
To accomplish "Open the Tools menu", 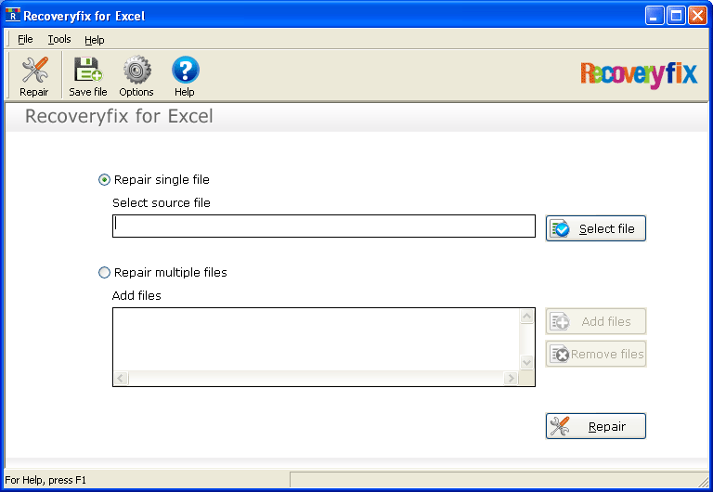I will coord(59,40).
